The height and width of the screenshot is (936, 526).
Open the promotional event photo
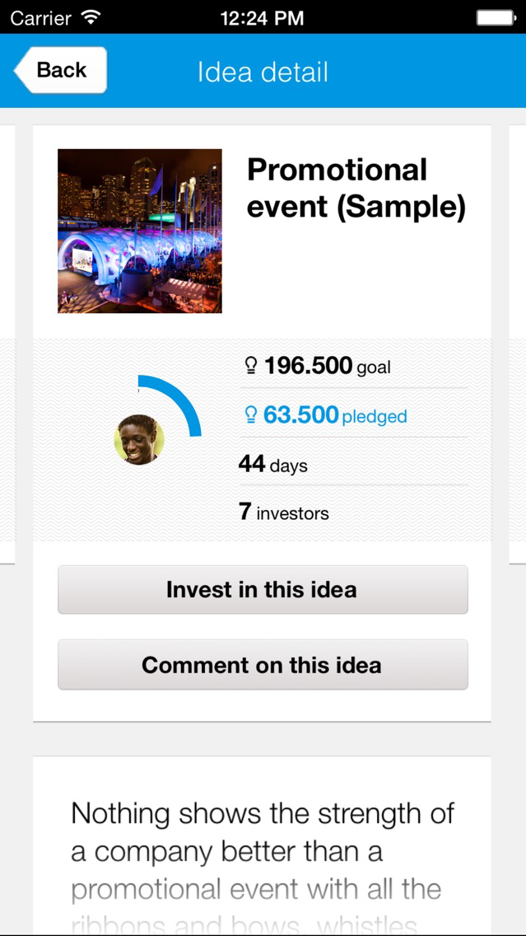(140, 231)
